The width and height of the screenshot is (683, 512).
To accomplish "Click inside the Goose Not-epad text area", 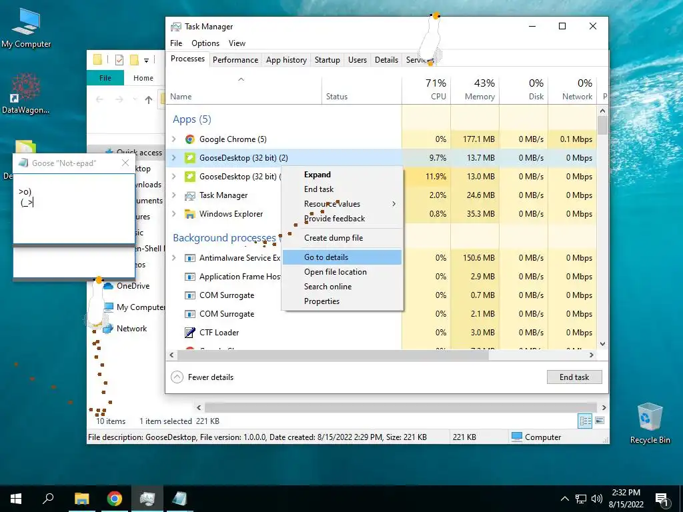I will (74, 209).
